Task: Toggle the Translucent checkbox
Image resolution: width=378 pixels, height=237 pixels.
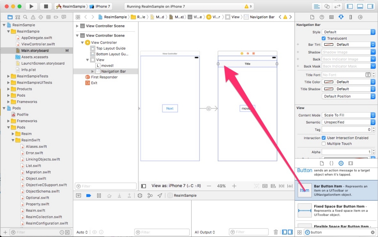Action: click(323, 38)
